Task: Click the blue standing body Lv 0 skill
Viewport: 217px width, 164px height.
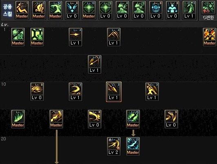Action: (172, 10)
